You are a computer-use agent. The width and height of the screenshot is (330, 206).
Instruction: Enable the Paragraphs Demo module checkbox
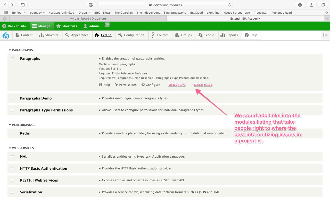pos(12,98)
